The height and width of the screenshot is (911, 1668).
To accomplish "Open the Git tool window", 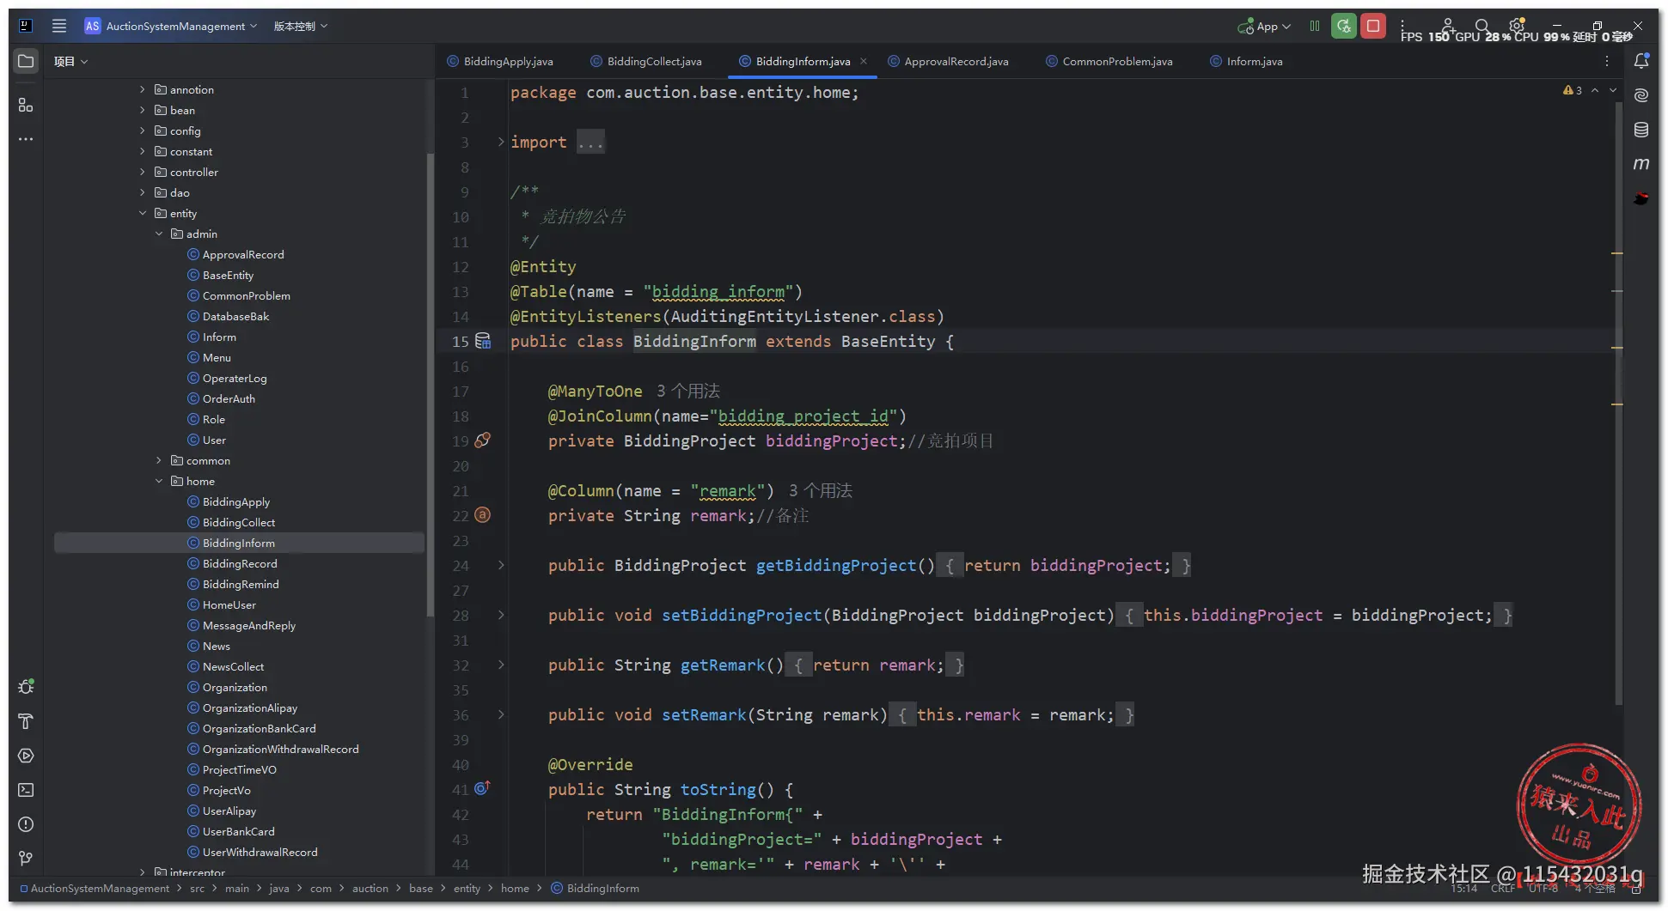I will 26,858.
